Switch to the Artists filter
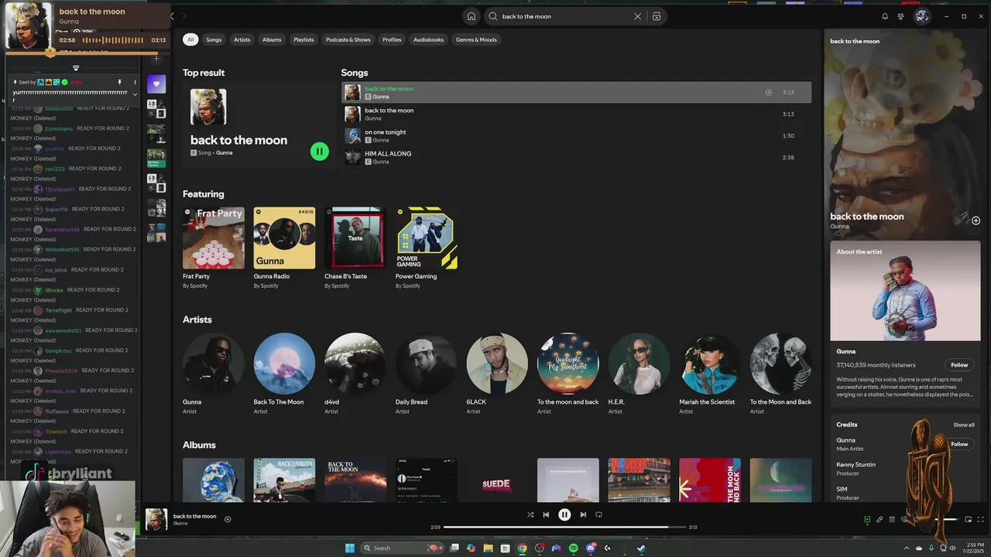991x557 pixels. tap(242, 39)
